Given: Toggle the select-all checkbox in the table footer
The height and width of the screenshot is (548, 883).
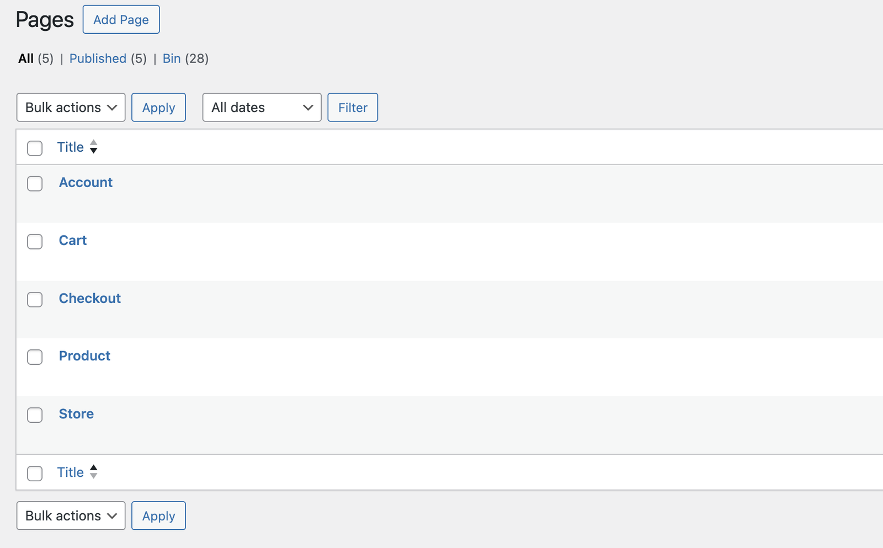Looking at the screenshot, I should point(35,473).
